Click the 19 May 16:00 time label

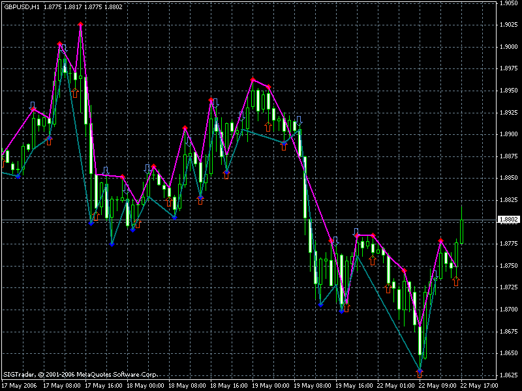(x=354, y=386)
